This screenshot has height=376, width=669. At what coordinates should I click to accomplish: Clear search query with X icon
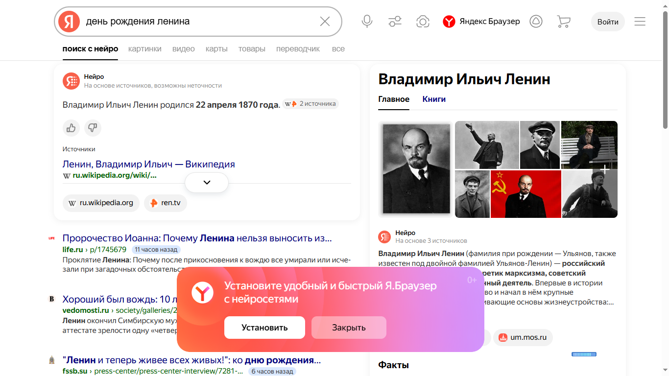325,21
